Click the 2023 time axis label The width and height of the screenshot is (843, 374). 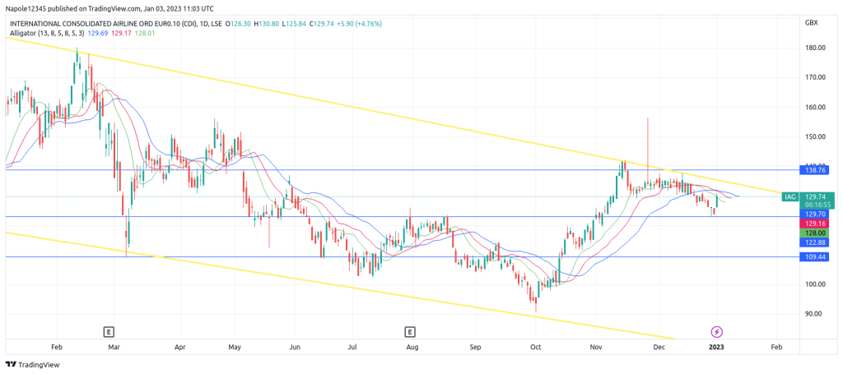click(717, 348)
